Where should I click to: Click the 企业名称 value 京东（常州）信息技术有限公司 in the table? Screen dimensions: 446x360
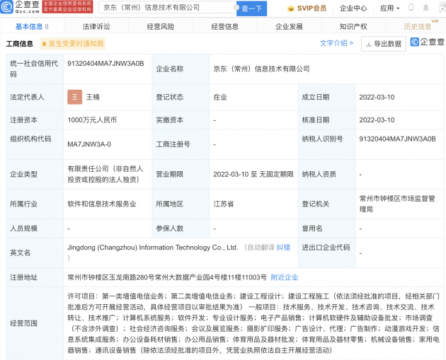(261, 69)
